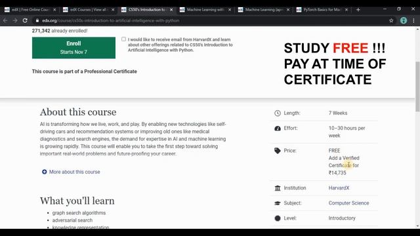Click the tag icon beside Price
This screenshot has width=420, height=236.
(278, 151)
